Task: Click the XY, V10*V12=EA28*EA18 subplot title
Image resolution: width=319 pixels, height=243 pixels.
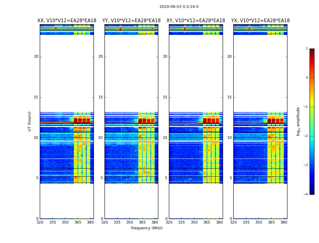Action: point(196,21)
